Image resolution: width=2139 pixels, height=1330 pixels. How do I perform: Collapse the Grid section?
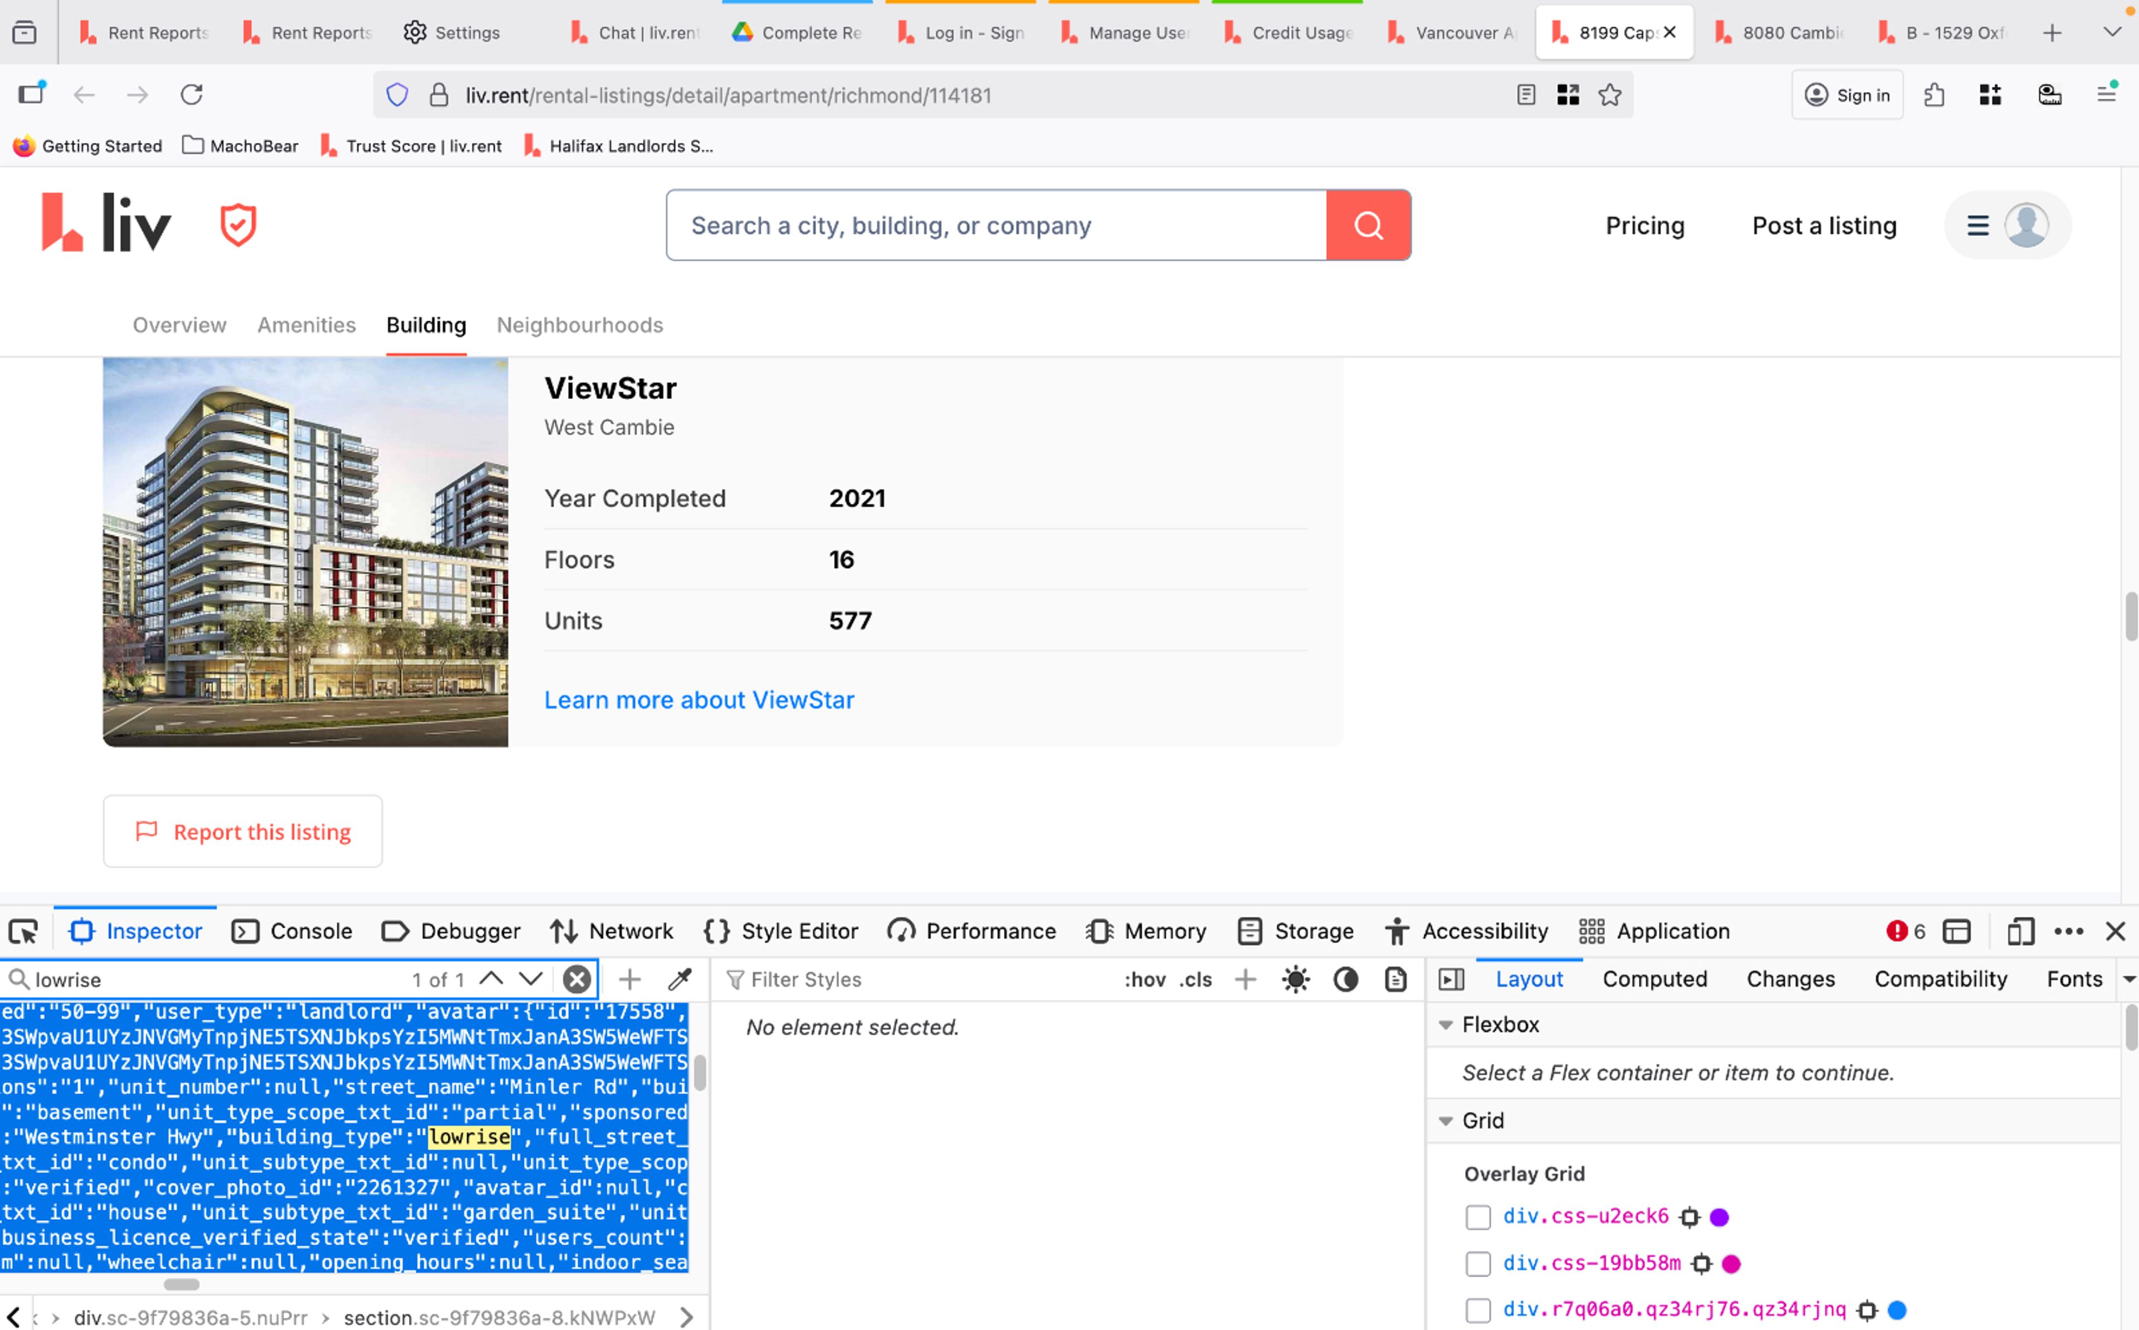[x=1445, y=1121]
